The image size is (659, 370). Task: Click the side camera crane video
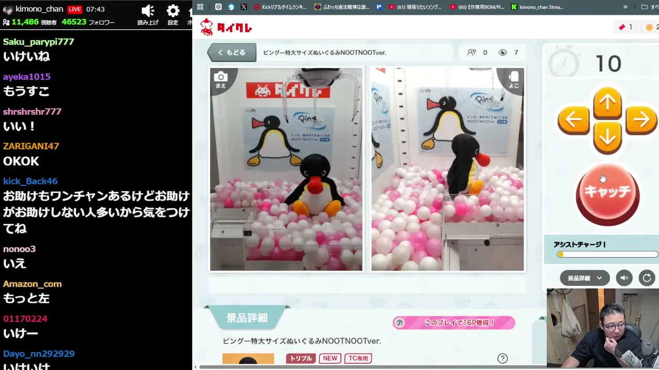point(447,169)
